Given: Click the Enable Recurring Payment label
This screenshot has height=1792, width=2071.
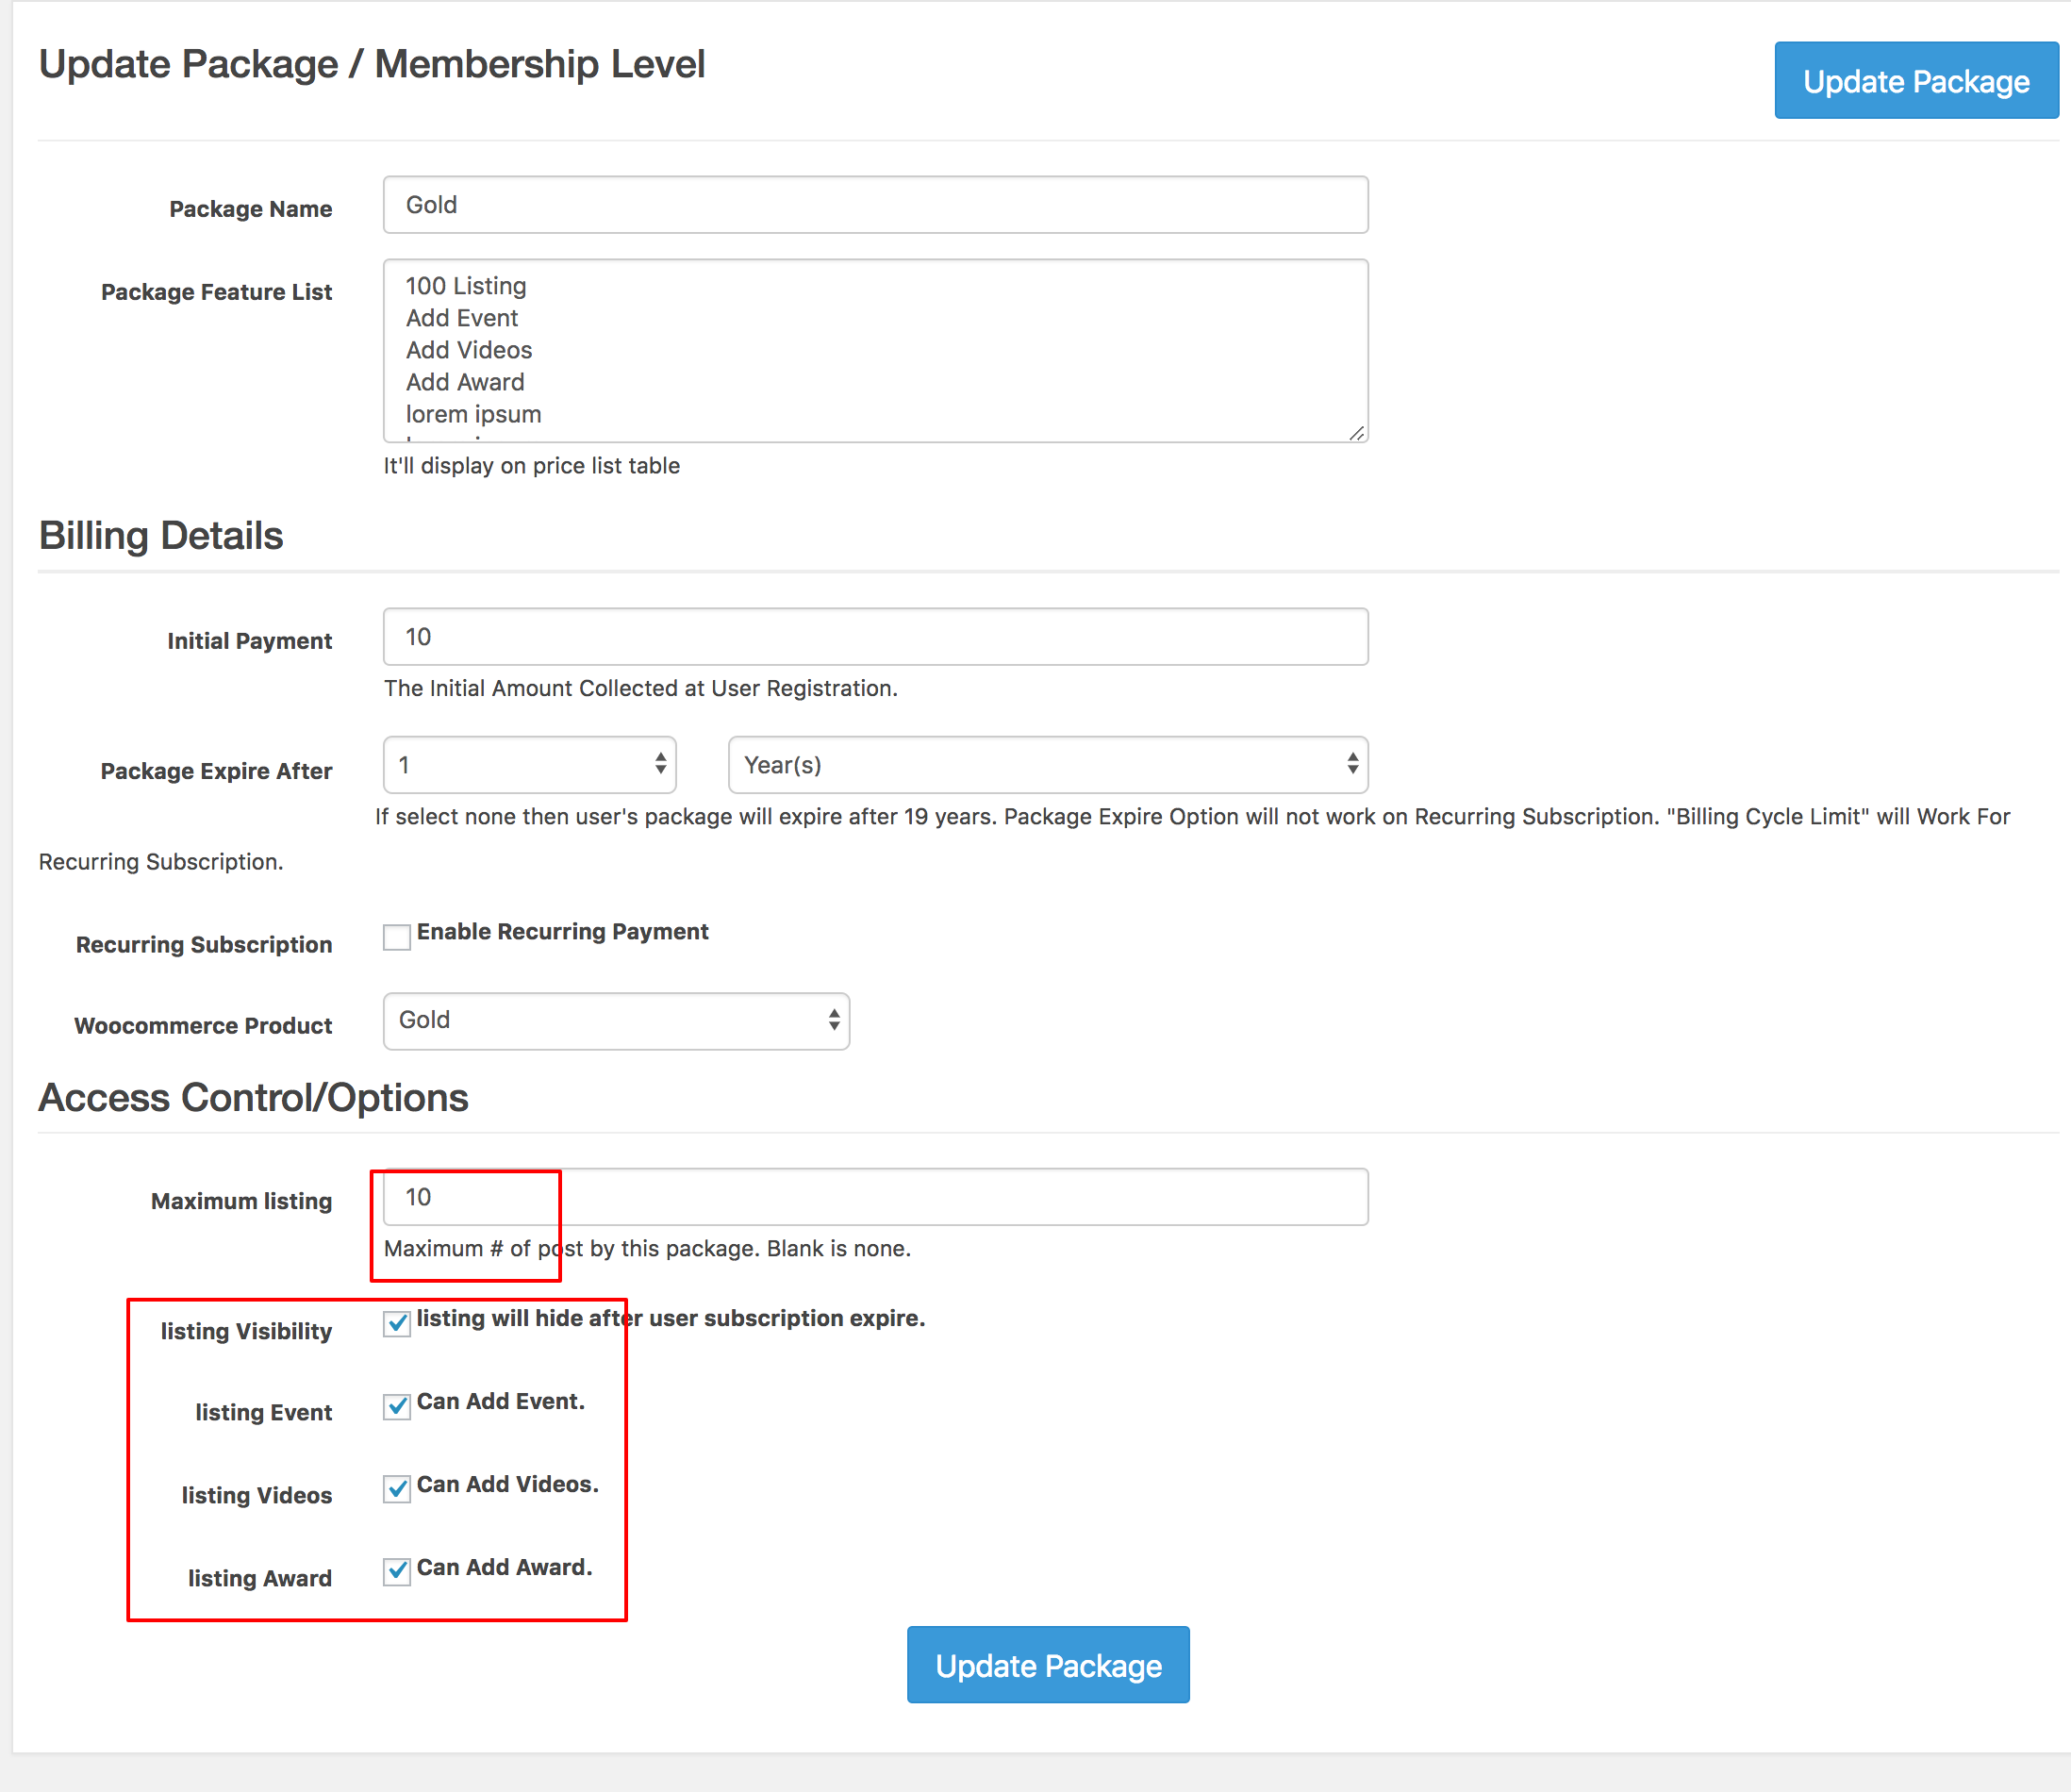Looking at the screenshot, I should tap(562, 932).
